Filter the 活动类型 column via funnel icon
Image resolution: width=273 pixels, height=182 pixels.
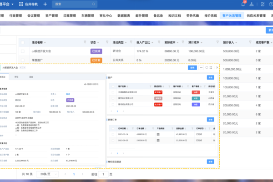[131, 42]
